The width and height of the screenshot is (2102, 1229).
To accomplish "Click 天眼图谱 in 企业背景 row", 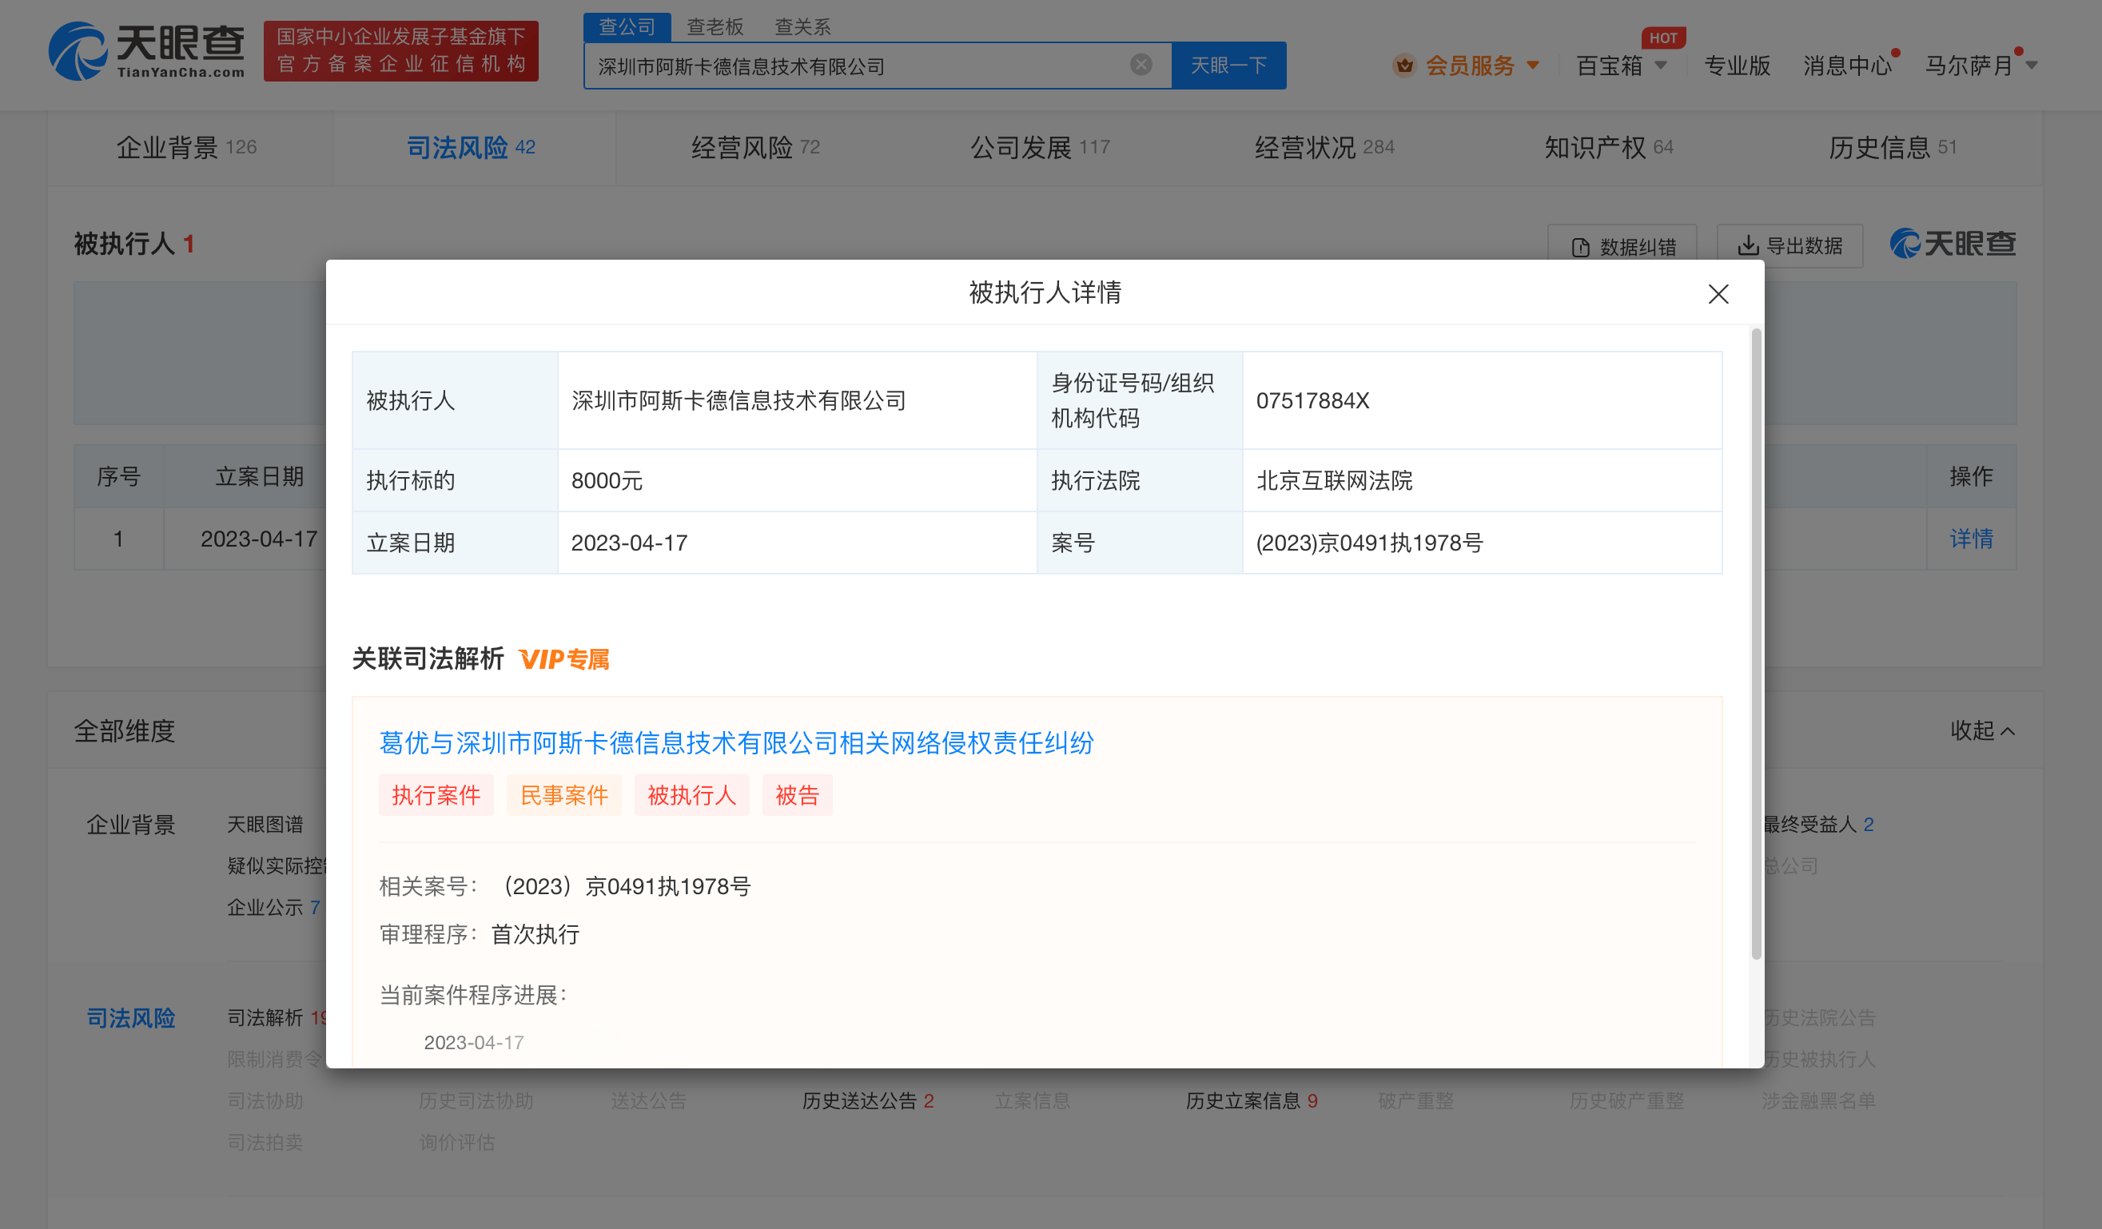I will tap(265, 824).
